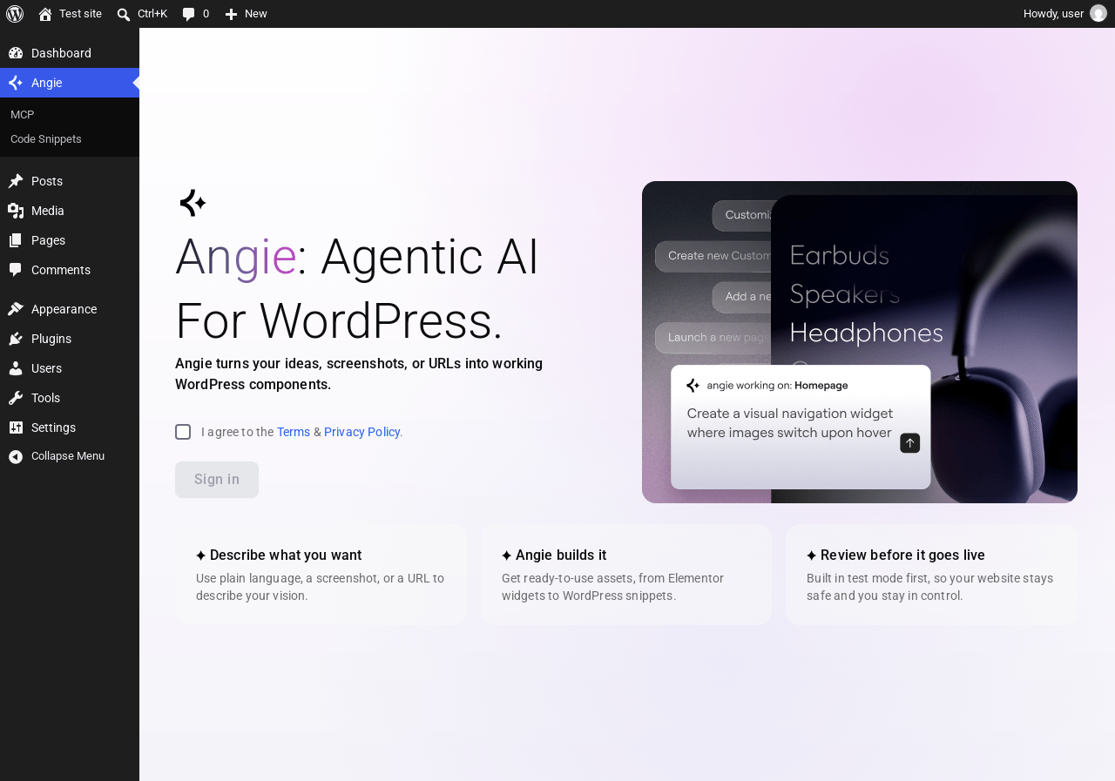Screen dimensions: 1115x781
Task: Click the text starting 'Angie turns your ideas'
Action: click(359, 374)
